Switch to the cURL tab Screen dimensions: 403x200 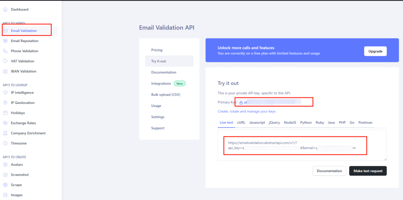point(241,123)
